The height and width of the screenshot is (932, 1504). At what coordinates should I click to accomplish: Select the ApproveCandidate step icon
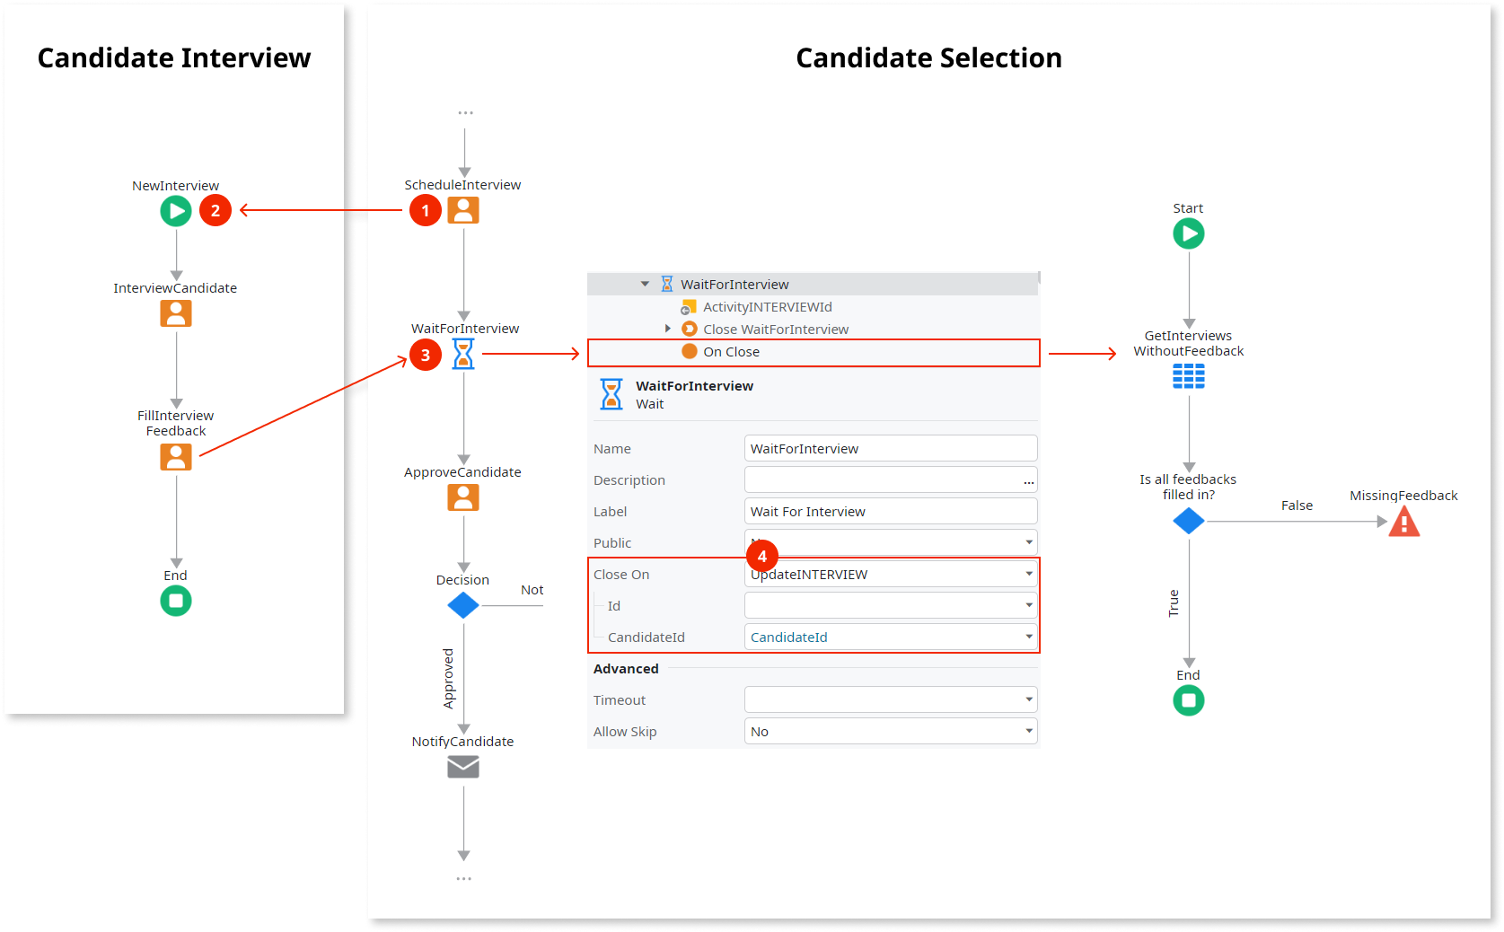click(463, 497)
